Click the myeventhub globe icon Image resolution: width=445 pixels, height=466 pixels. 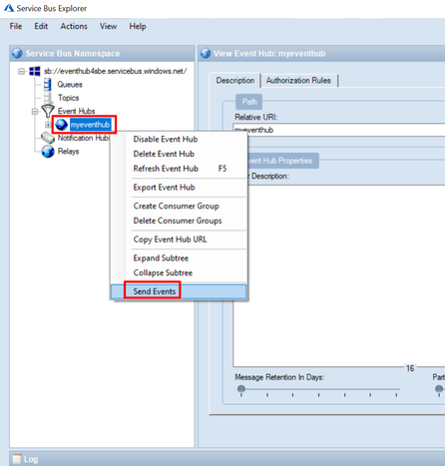point(62,125)
